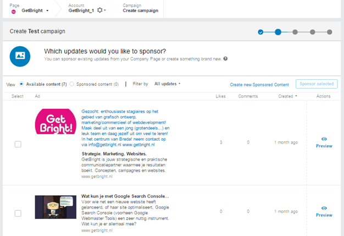Click the eye icon for Search Console update
The width and height of the screenshot is (344, 236).
click(324, 208)
